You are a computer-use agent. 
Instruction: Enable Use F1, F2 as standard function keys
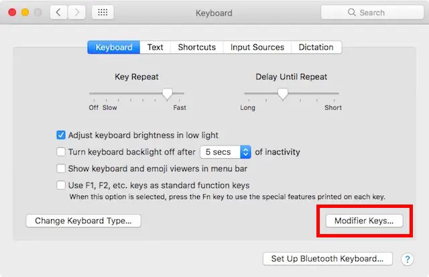pyautogui.click(x=61, y=185)
